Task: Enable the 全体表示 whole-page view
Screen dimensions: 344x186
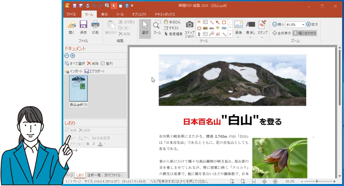Action: coord(282,33)
